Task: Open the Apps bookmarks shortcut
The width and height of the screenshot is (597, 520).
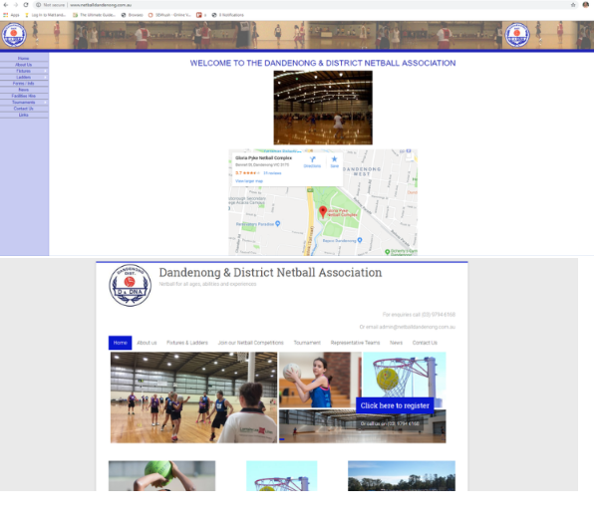Action: 11,15
